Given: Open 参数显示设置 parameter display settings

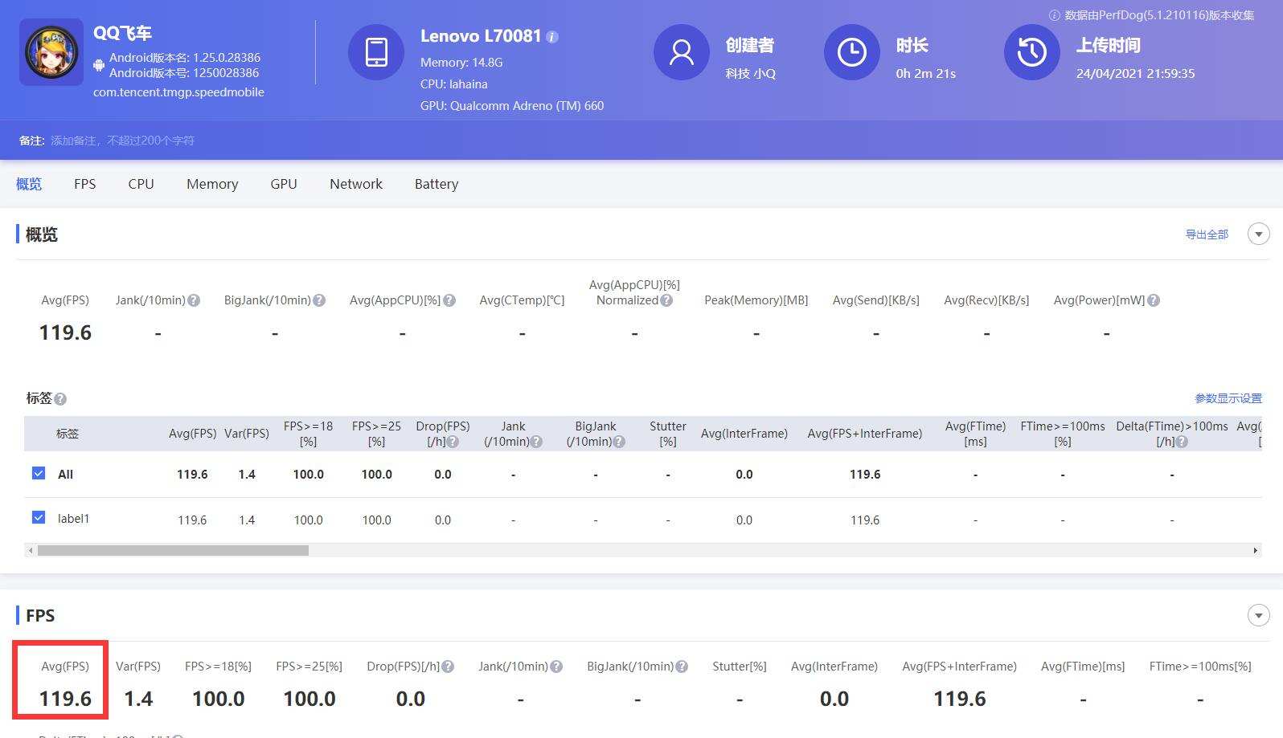Looking at the screenshot, I should coord(1228,398).
